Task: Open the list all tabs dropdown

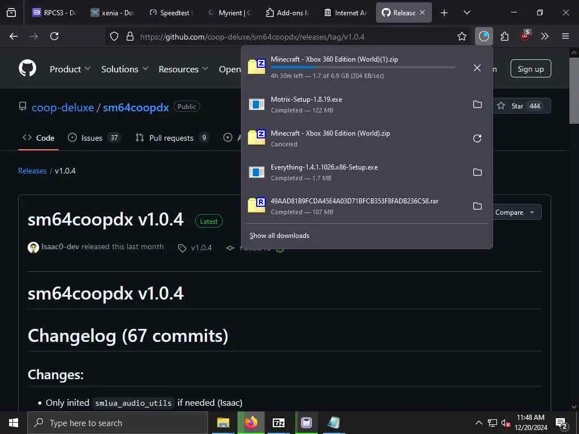Action: pos(466,12)
